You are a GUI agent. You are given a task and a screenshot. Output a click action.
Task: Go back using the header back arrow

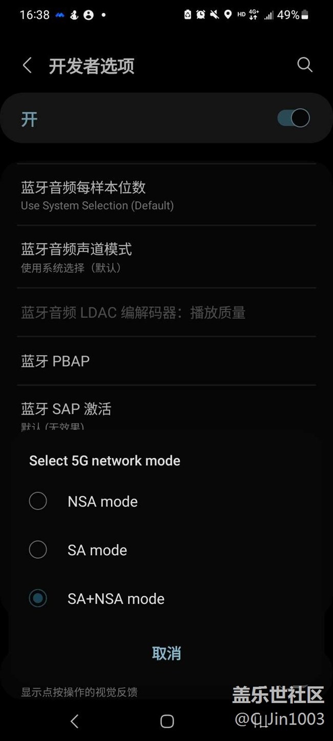(x=28, y=66)
